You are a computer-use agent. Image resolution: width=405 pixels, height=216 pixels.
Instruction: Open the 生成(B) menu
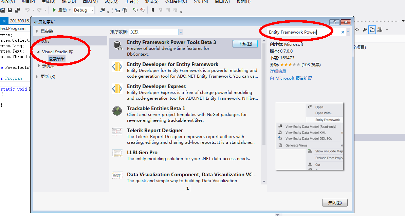click(x=49, y=2)
